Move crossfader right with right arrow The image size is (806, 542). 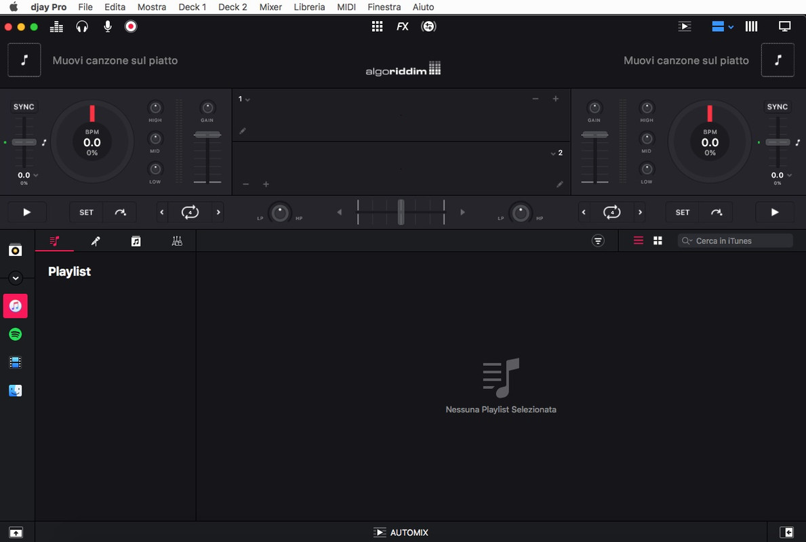(462, 212)
